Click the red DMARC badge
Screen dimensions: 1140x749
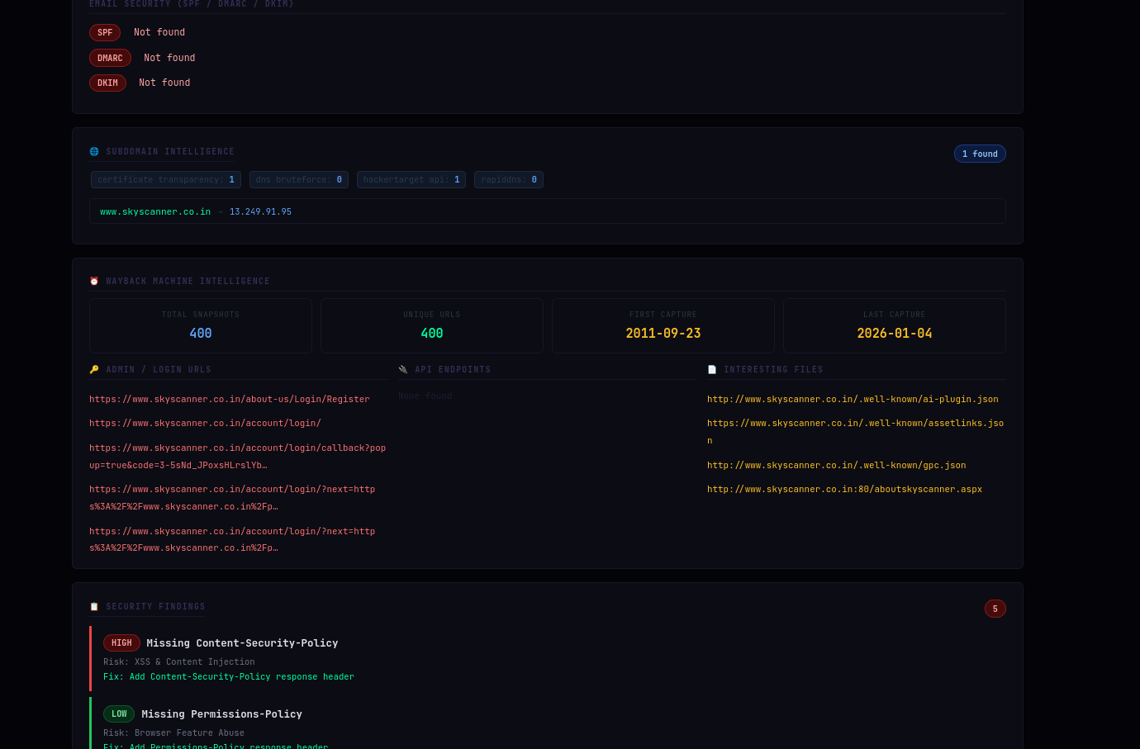pyautogui.click(x=110, y=58)
